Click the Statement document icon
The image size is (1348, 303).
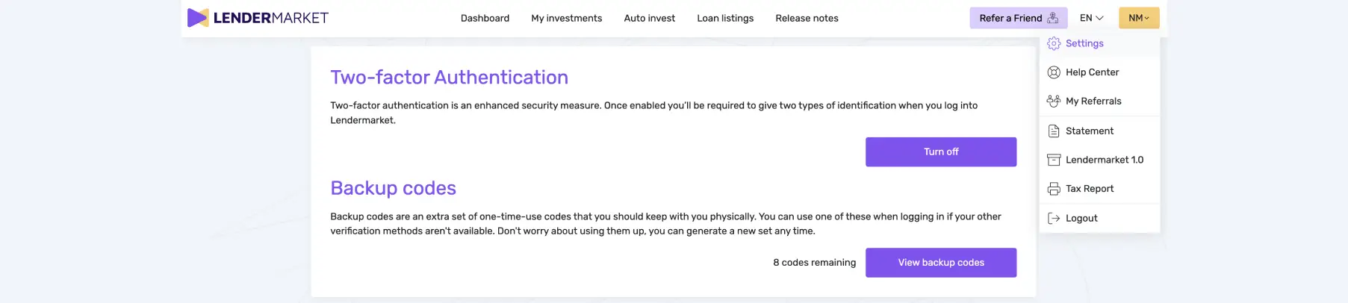point(1054,131)
